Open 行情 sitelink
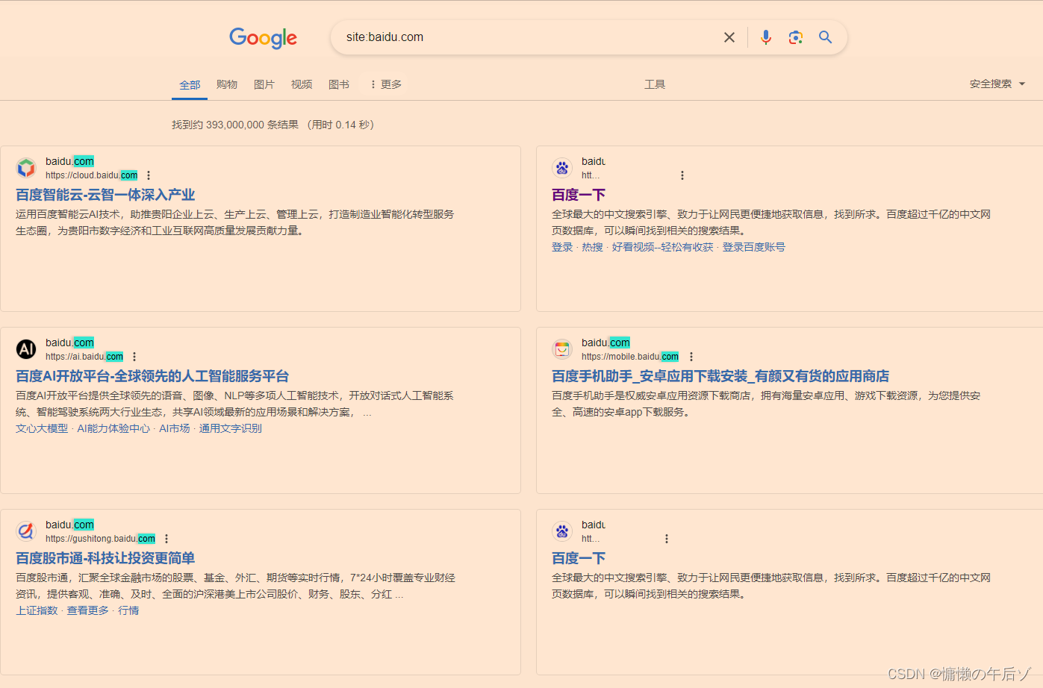This screenshot has width=1043, height=688. [128, 610]
